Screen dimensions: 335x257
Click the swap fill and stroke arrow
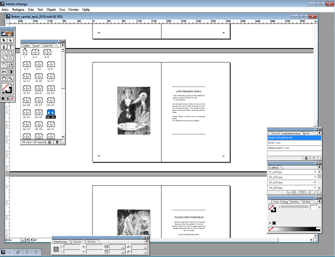tap(11, 85)
